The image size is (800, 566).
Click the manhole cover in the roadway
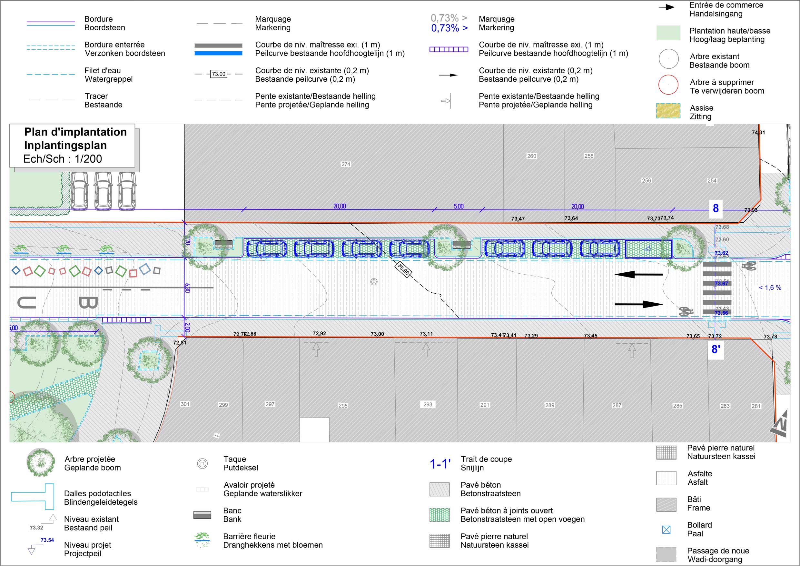click(374, 281)
